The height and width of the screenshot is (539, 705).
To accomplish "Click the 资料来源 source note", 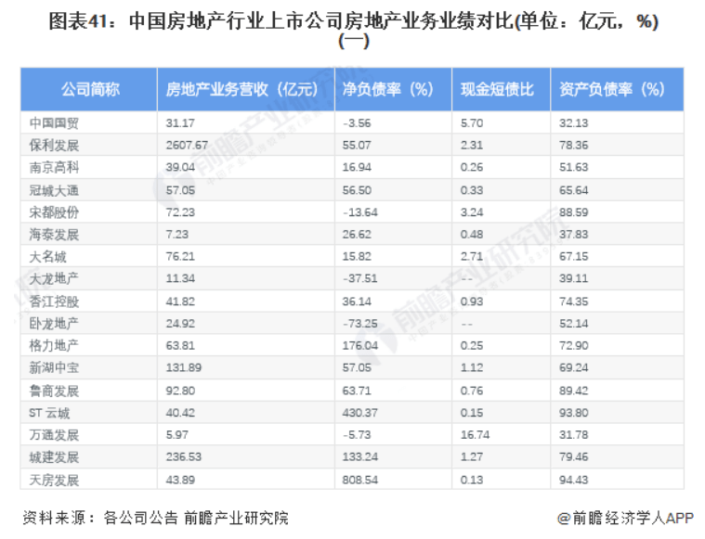I will click(x=155, y=518).
